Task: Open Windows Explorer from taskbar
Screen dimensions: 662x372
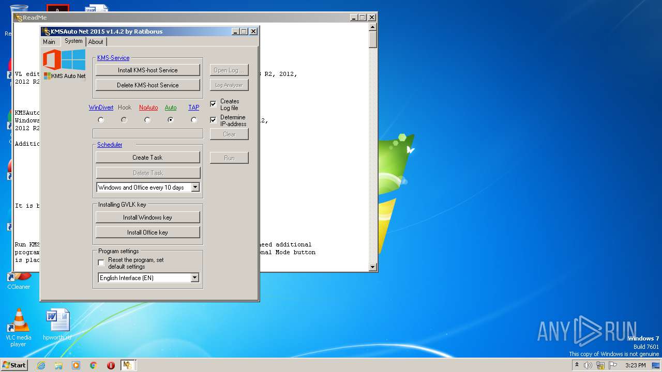Action: tap(58, 365)
